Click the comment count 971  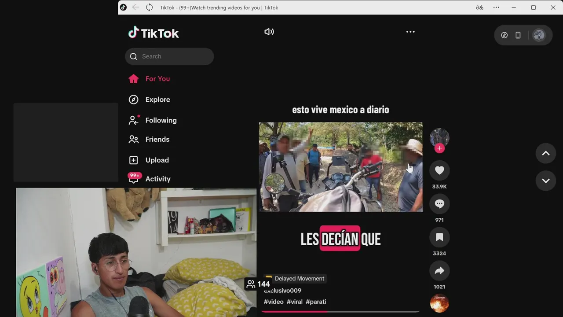[x=439, y=220]
